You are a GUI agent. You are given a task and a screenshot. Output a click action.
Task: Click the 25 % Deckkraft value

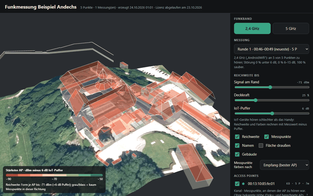[x=306, y=95]
